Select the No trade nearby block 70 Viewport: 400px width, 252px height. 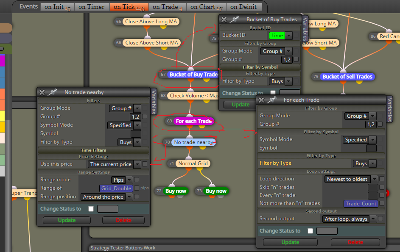point(193,142)
